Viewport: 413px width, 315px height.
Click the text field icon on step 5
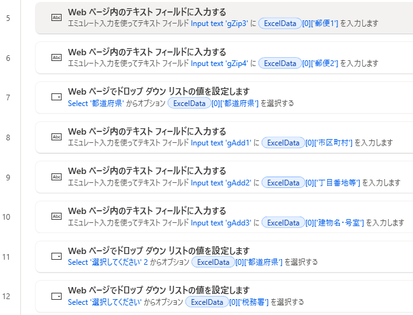coord(57,18)
